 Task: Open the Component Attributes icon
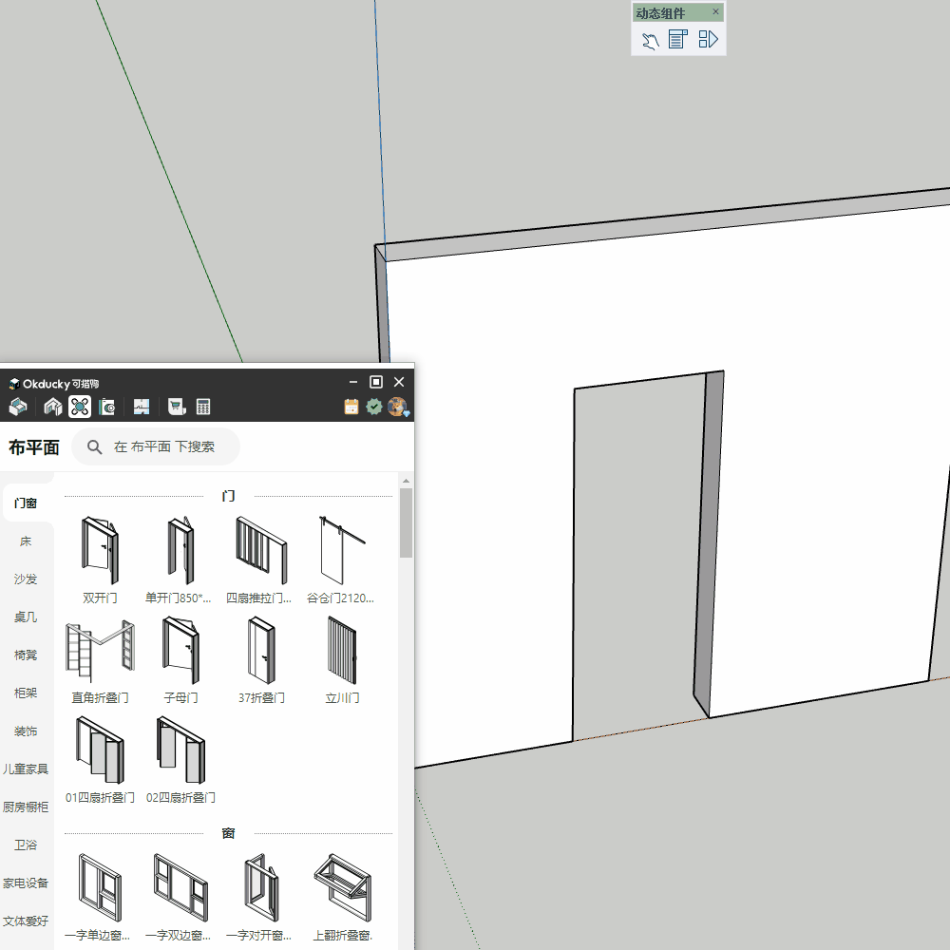(708, 40)
